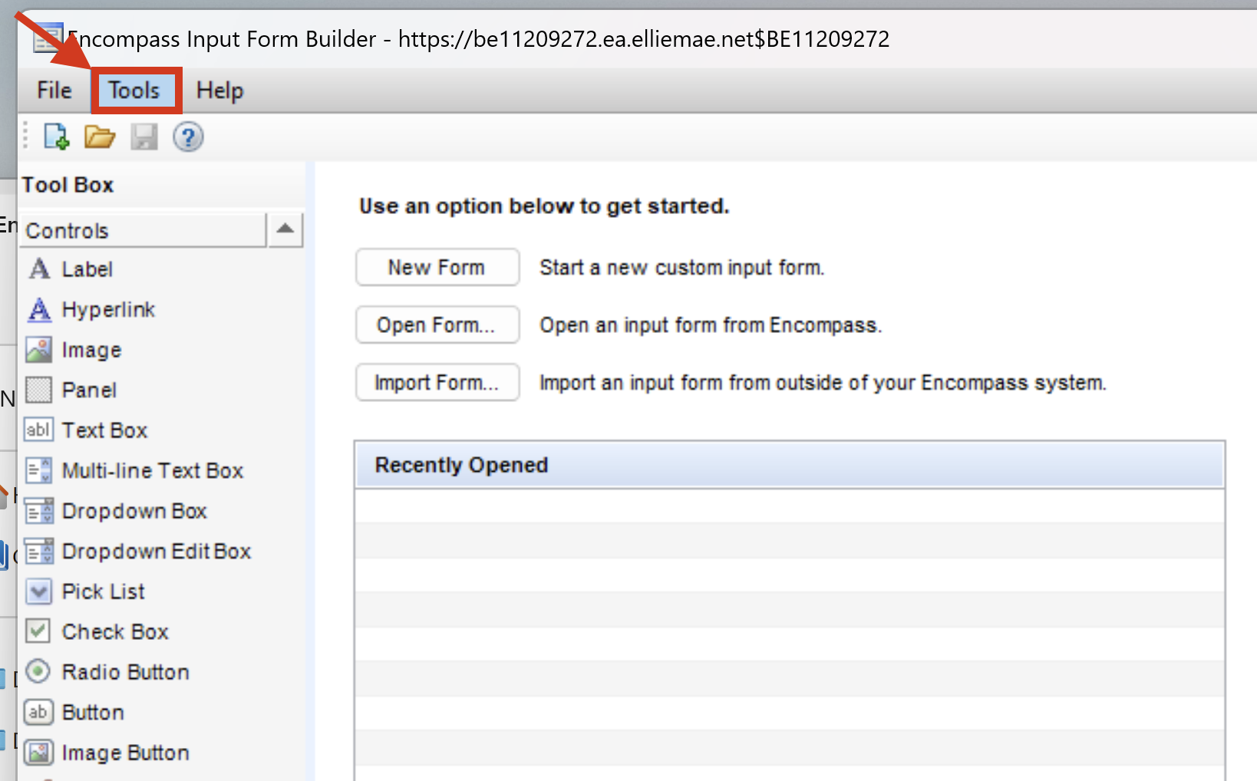The height and width of the screenshot is (781, 1257).
Task: Select the Multi-line Text Box control
Action: pos(151,471)
